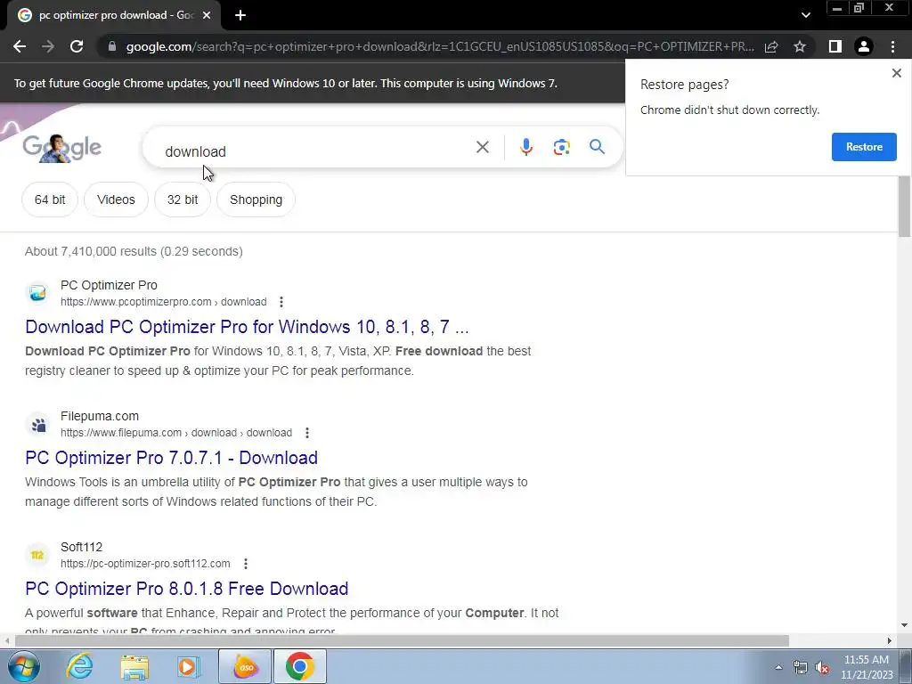
Task: Launch Internet Explorer from taskbar
Action: tap(79, 666)
